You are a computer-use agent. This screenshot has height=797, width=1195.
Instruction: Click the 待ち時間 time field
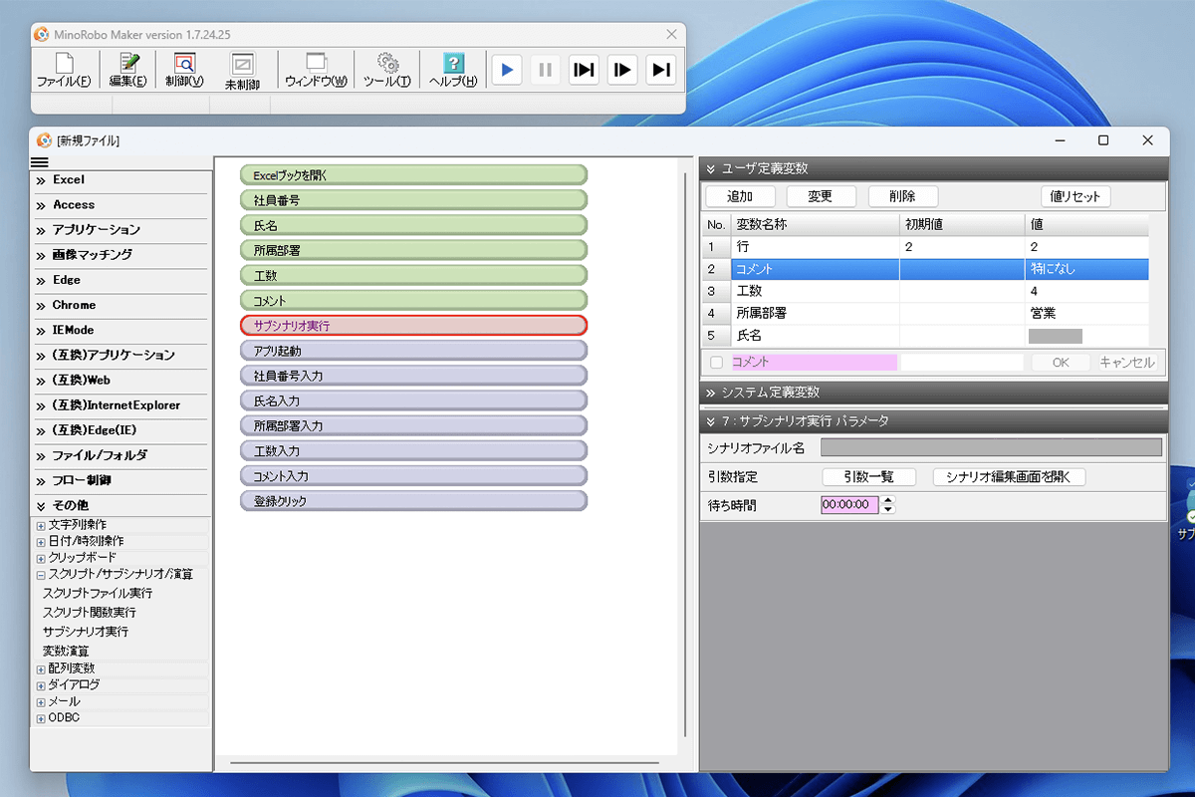[x=850, y=505]
